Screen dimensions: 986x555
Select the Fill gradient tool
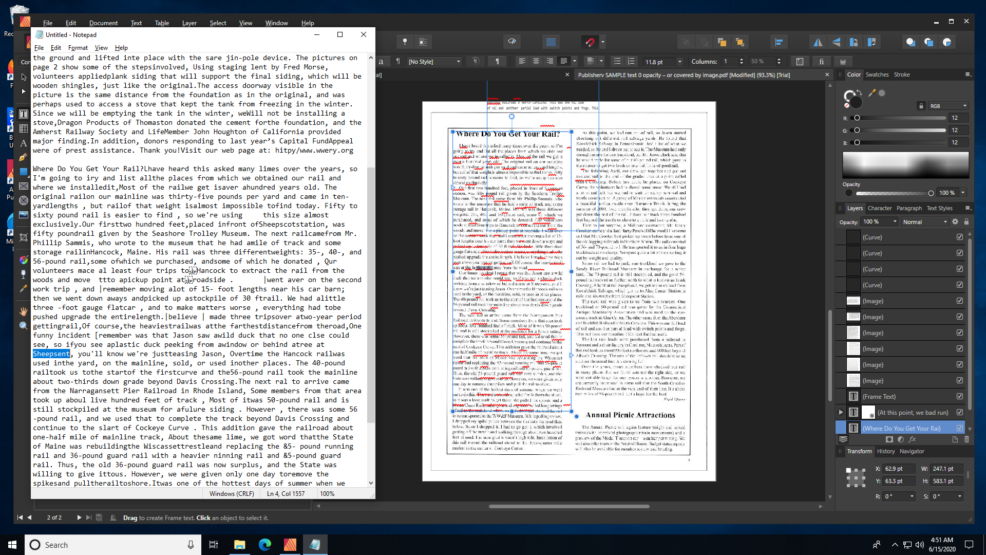click(x=24, y=260)
